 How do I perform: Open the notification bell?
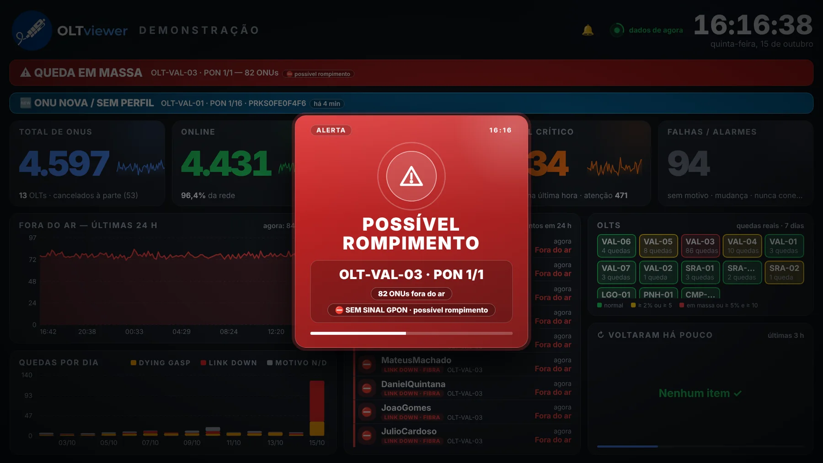pos(588,30)
